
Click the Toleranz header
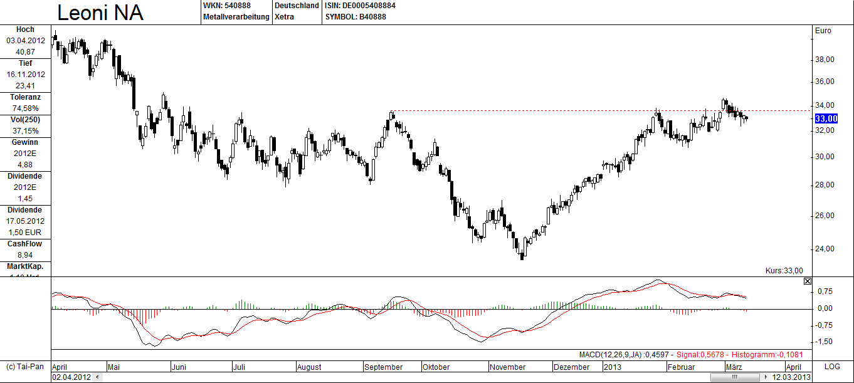(26, 97)
